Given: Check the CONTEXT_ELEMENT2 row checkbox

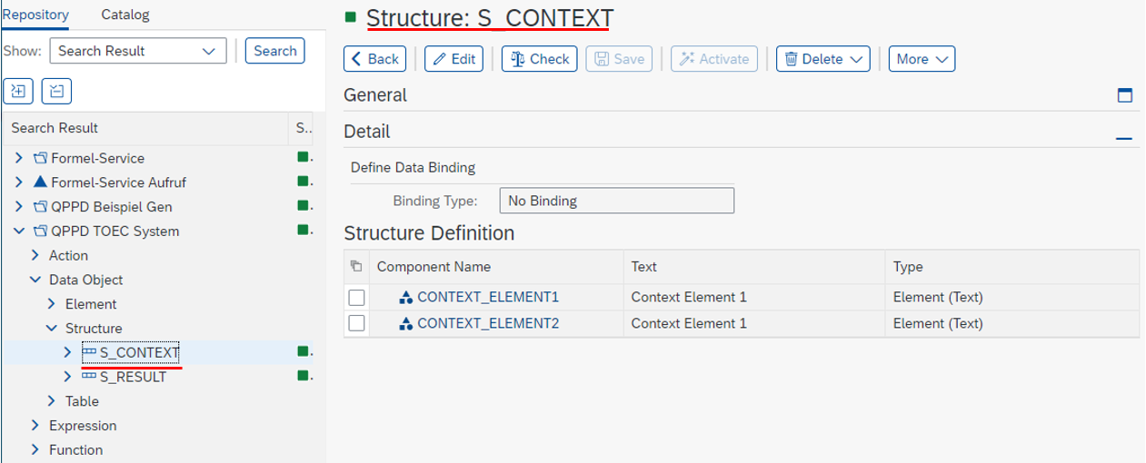Looking at the screenshot, I should click(x=357, y=323).
